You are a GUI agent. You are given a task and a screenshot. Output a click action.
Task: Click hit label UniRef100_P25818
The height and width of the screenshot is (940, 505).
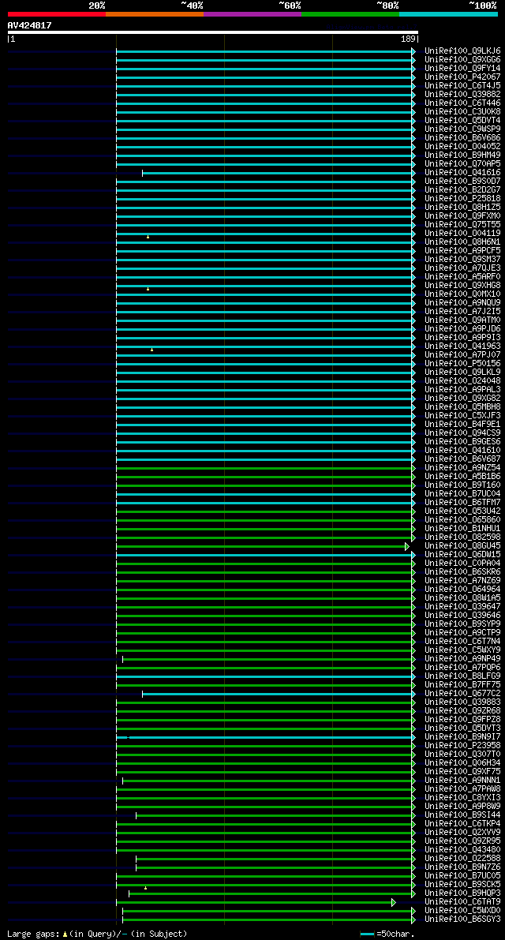462,198
